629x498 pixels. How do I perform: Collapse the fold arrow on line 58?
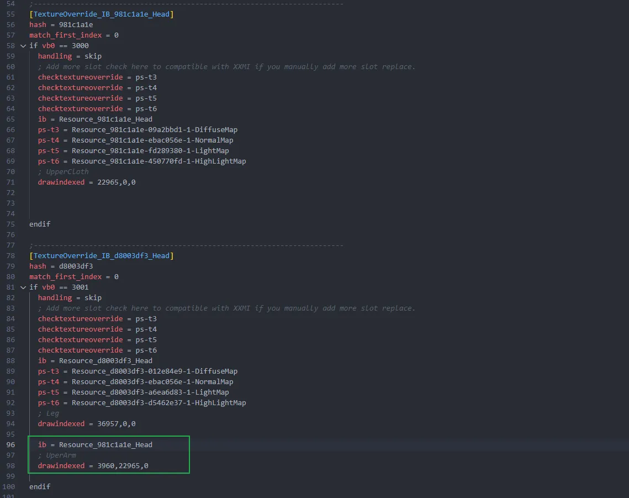tap(23, 46)
